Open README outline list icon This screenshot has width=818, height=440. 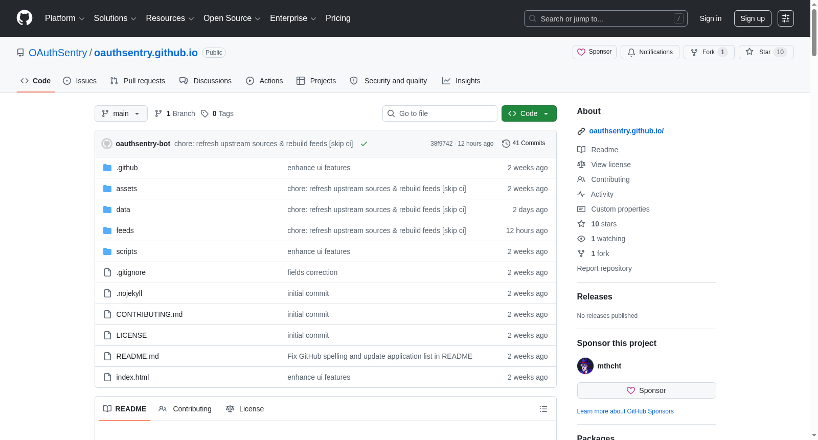pyautogui.click(x=543, y=409)
